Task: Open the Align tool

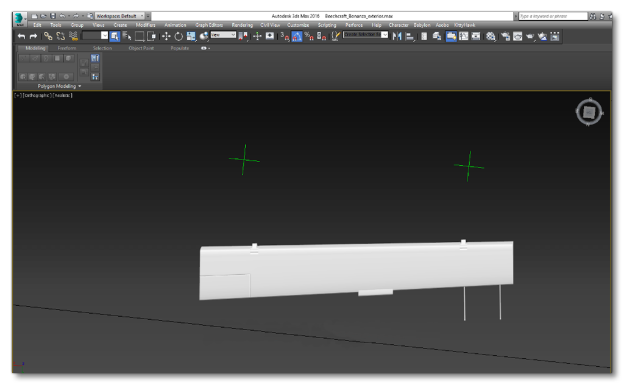Action: tap(408, 36)
